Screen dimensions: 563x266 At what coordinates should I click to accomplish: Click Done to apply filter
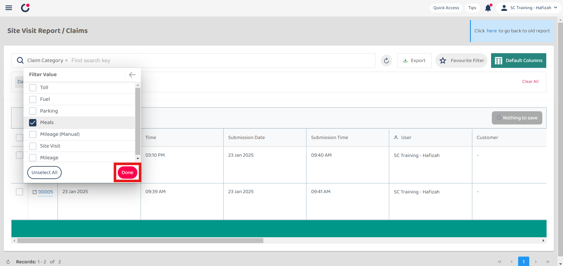pyautogui.click(x=127, y=173)
